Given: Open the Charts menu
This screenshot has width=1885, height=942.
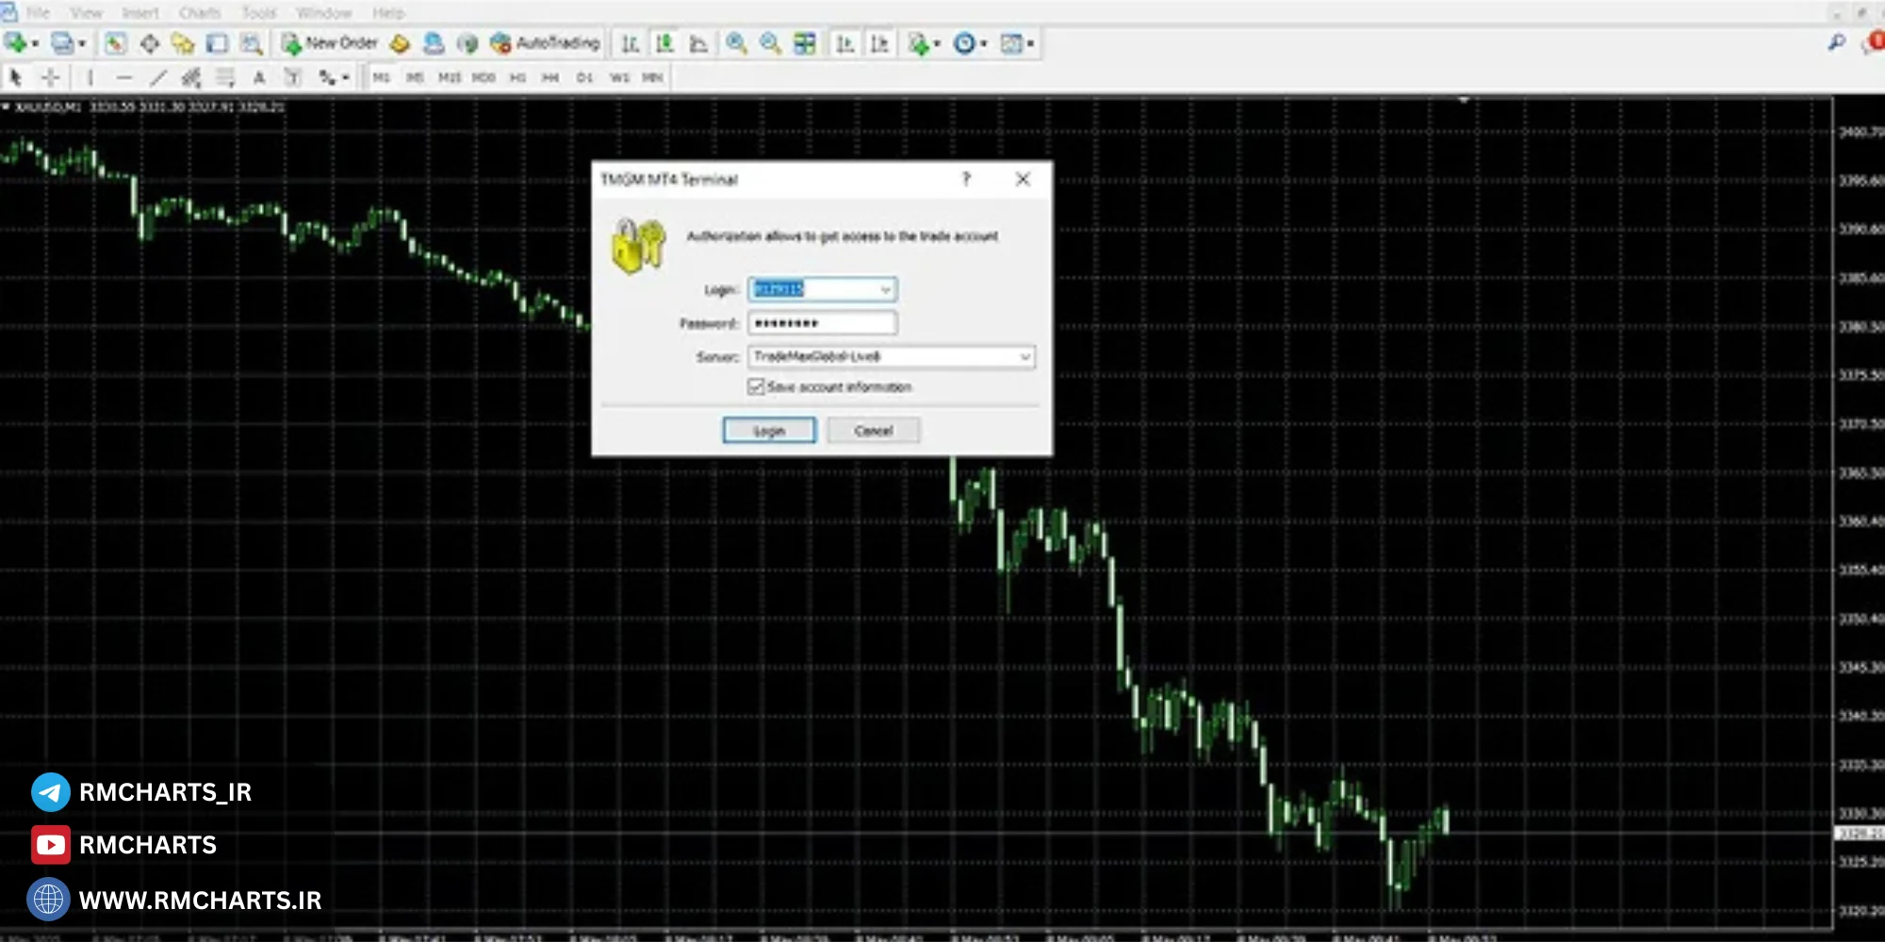Looking at the screenshot, I should point(199,13).
